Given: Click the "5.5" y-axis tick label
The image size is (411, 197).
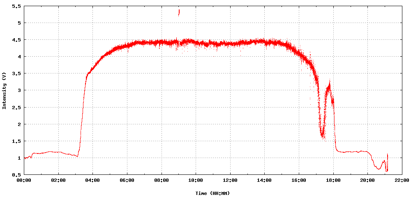Looking at the screenshot, I should click(16, 6).
